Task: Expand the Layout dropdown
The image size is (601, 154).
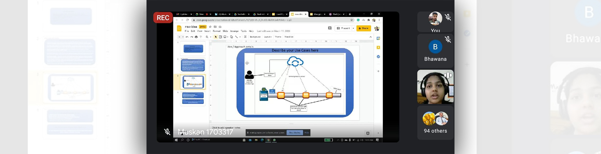Action: [268, 37]
